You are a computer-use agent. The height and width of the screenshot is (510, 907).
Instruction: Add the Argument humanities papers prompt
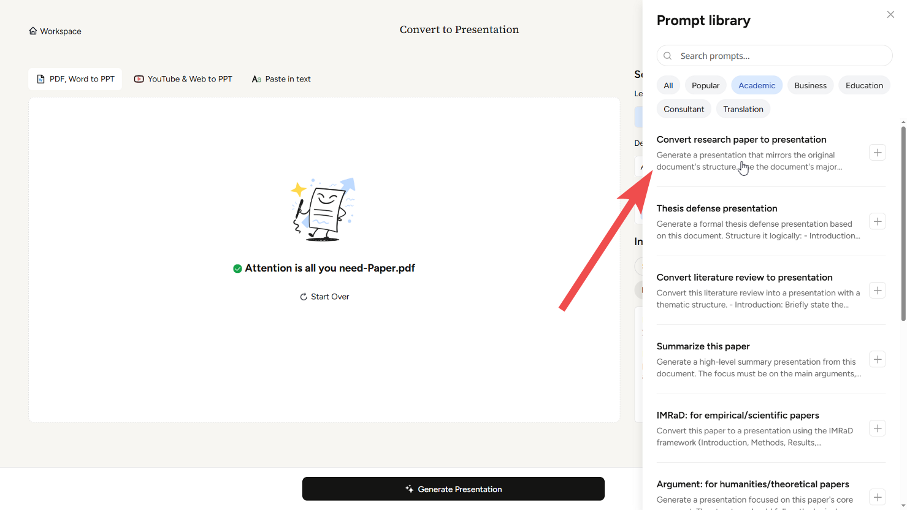[x=877, y=497]
